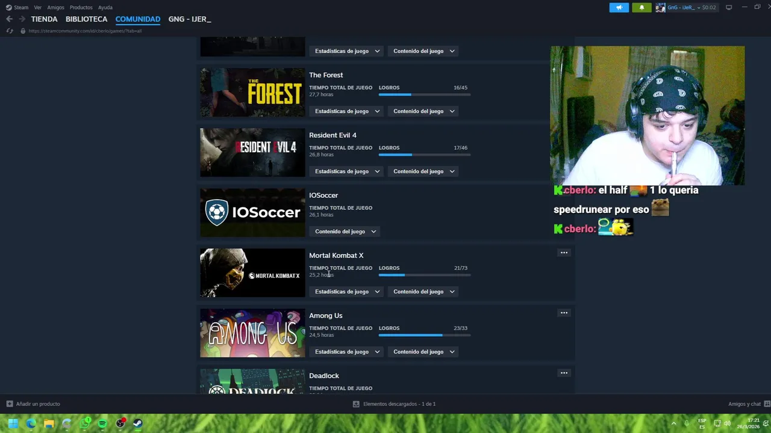The width and height of the screenshot is (771, 433).
Task: Launch Microsoft Edge from taskbar
Action: click(x=31, y=423)
